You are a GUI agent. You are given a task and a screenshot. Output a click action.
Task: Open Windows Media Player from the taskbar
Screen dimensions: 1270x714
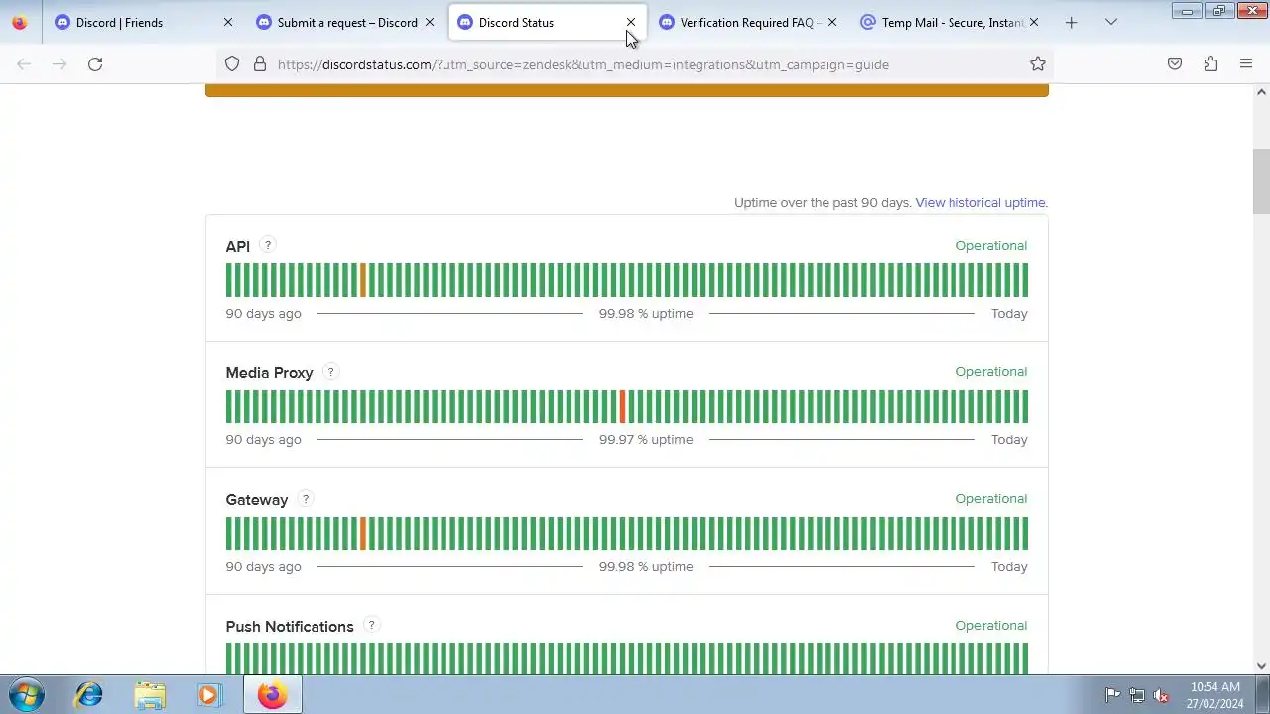[209, 694]
